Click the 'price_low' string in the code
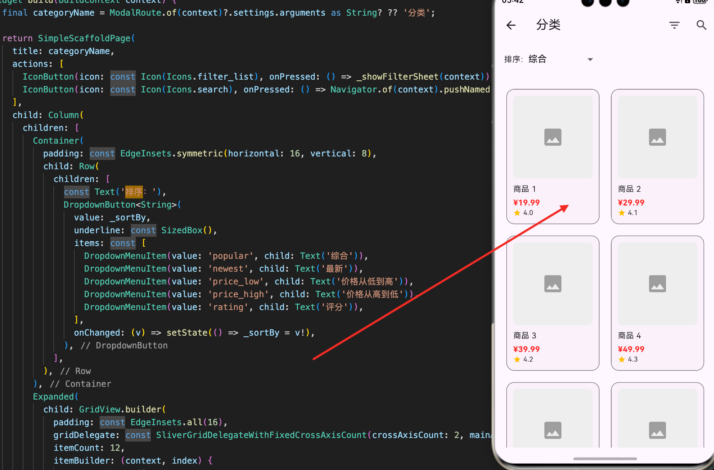The width and height of the screenshot is (714, 470). [236, 282]
